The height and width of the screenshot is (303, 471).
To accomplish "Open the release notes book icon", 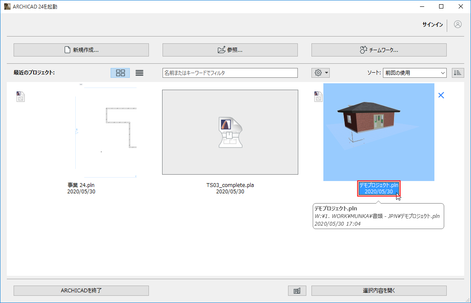I will coord(297,291).
